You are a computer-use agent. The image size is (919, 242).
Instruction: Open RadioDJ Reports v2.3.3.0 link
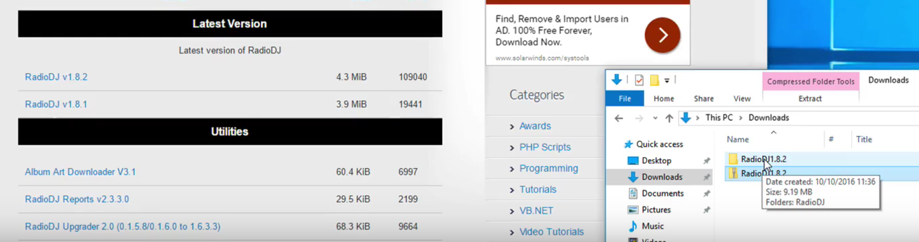[x=77, y=199]
